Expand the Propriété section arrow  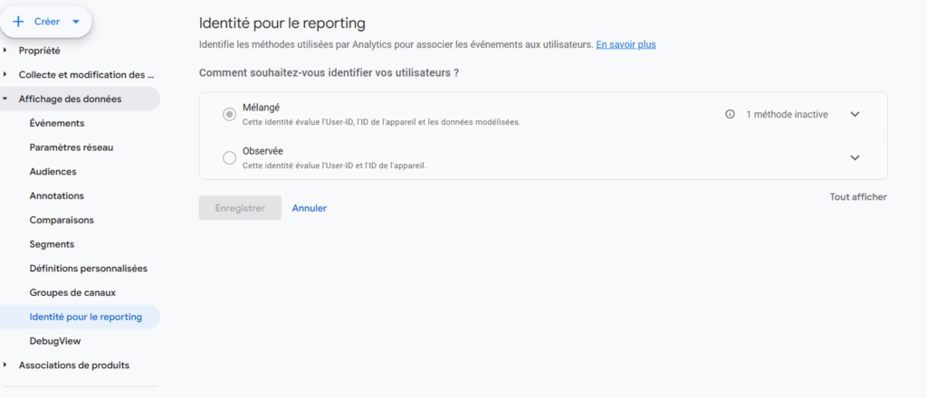tap(5, 51)
